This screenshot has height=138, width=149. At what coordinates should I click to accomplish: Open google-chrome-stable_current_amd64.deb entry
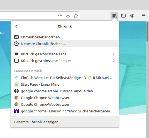click(65, 91)
